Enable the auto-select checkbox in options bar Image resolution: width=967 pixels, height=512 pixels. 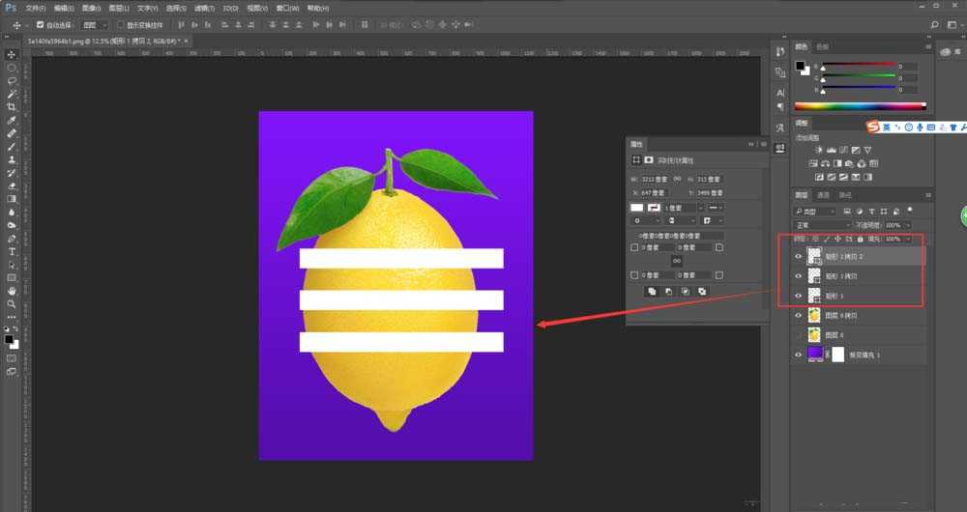coord(40,24)
